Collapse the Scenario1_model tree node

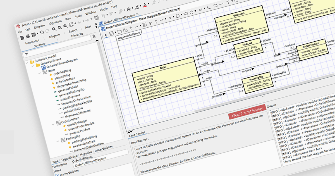tap(27, 63)
